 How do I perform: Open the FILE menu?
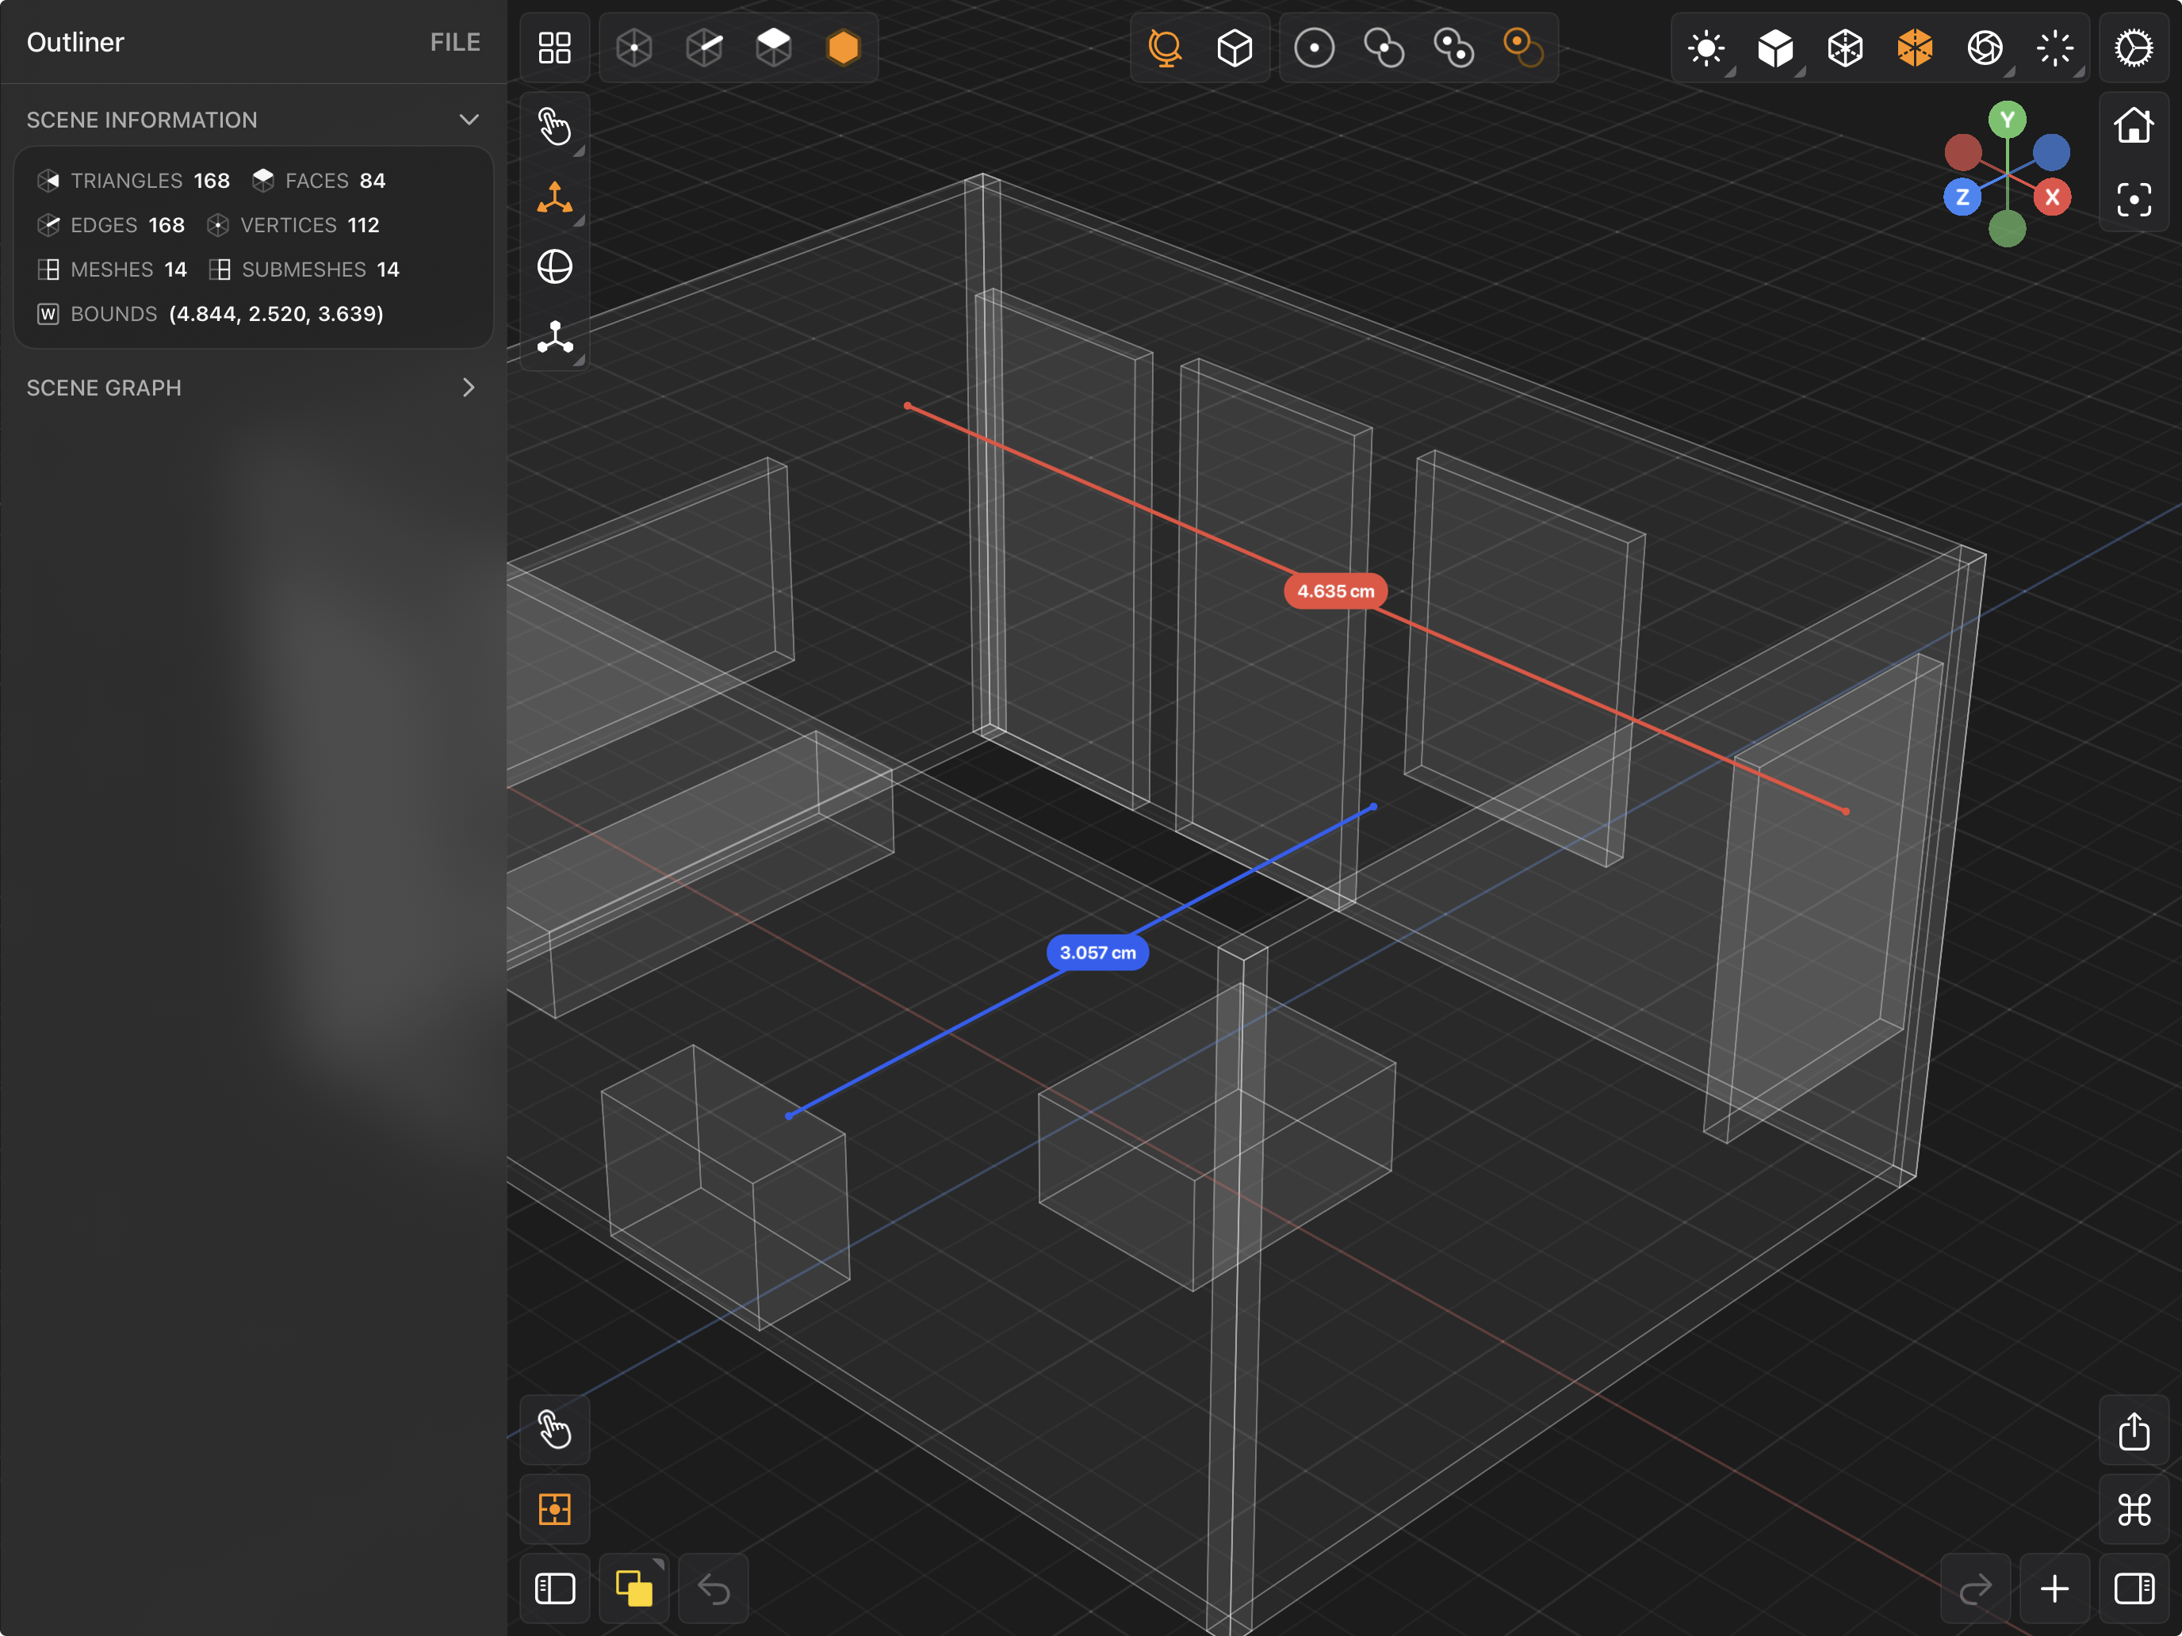pos(455,42)
